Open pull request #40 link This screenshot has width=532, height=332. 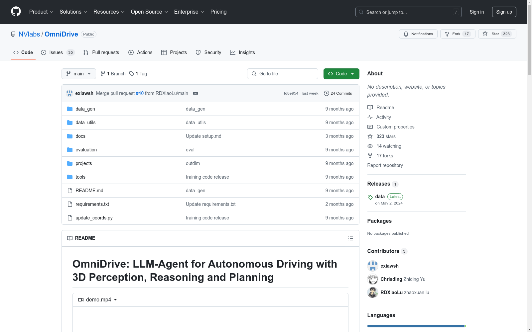[140, 93]
